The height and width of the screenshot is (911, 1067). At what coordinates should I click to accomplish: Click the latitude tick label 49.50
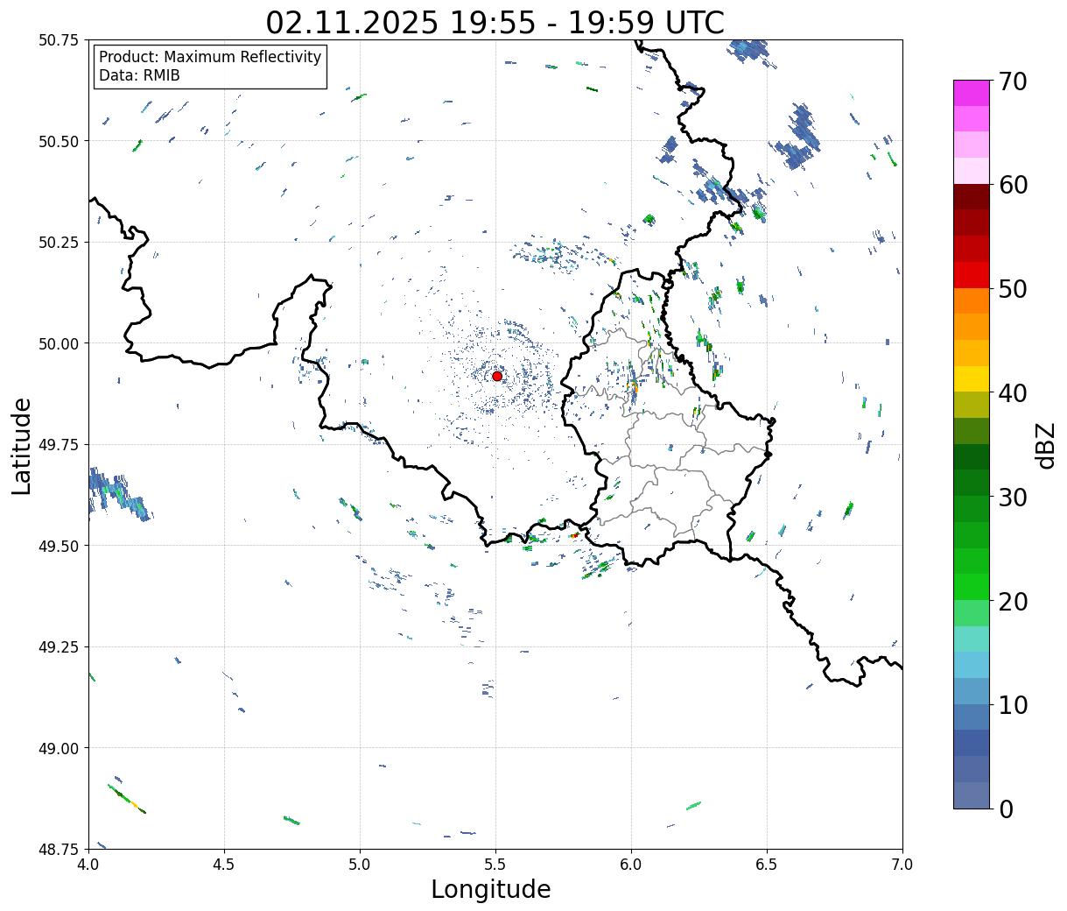(x=58, y=546)
